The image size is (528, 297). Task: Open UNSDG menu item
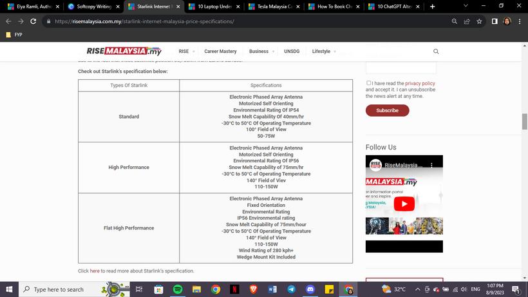[292, 51]
